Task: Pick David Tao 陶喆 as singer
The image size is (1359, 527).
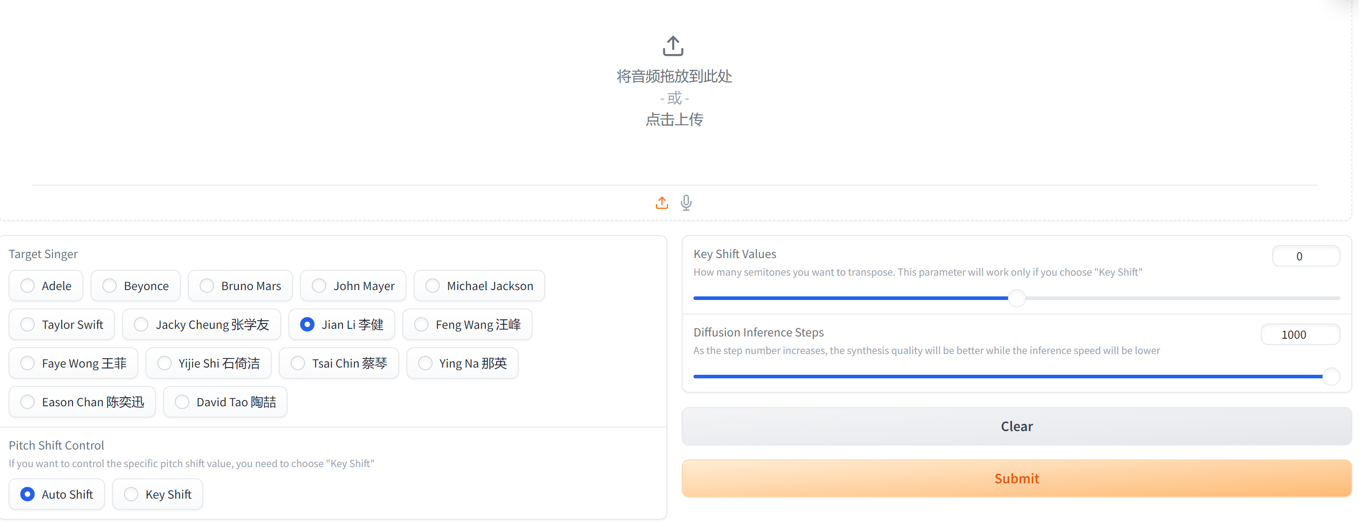Action: click(x=182, y=402)
